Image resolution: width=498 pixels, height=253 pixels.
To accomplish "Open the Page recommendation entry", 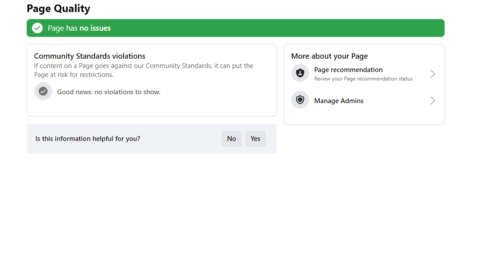I will [x=364, y=74].
